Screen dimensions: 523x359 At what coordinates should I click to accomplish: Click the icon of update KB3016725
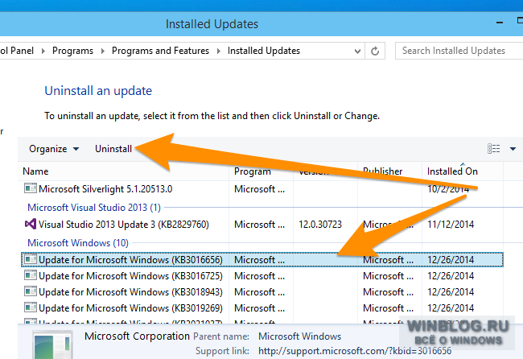tap(31, 275)
